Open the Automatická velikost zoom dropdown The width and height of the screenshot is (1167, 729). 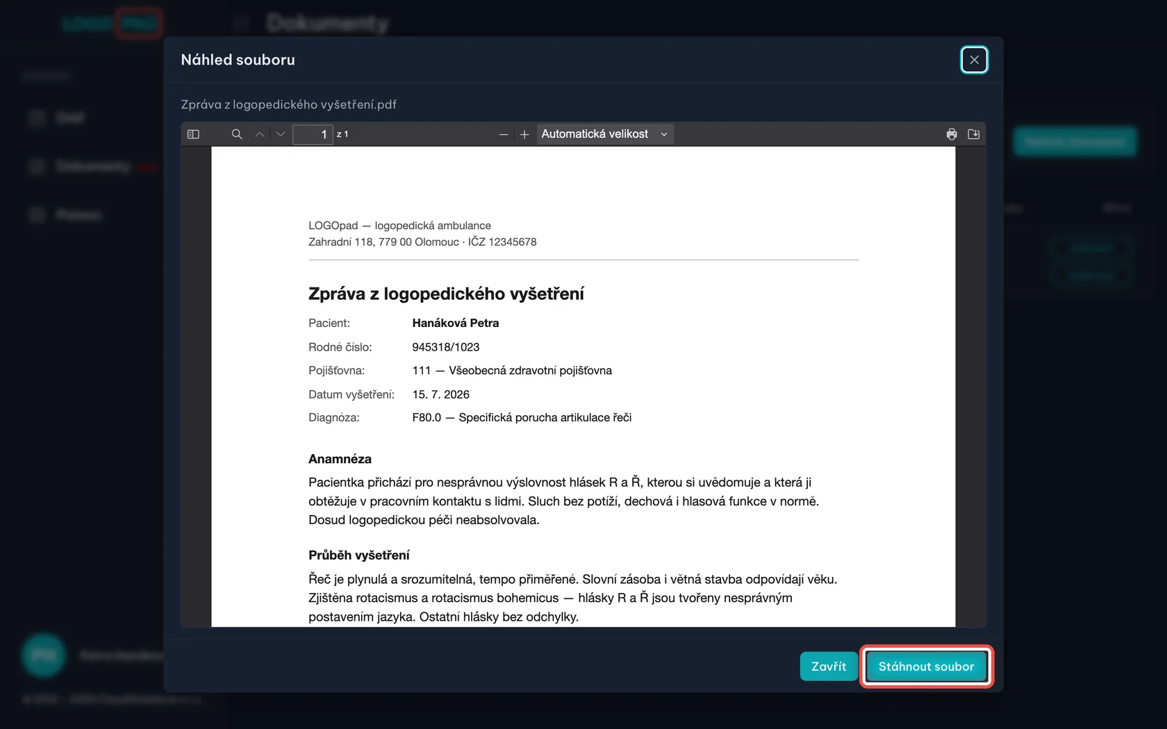[x=605, y=134]
